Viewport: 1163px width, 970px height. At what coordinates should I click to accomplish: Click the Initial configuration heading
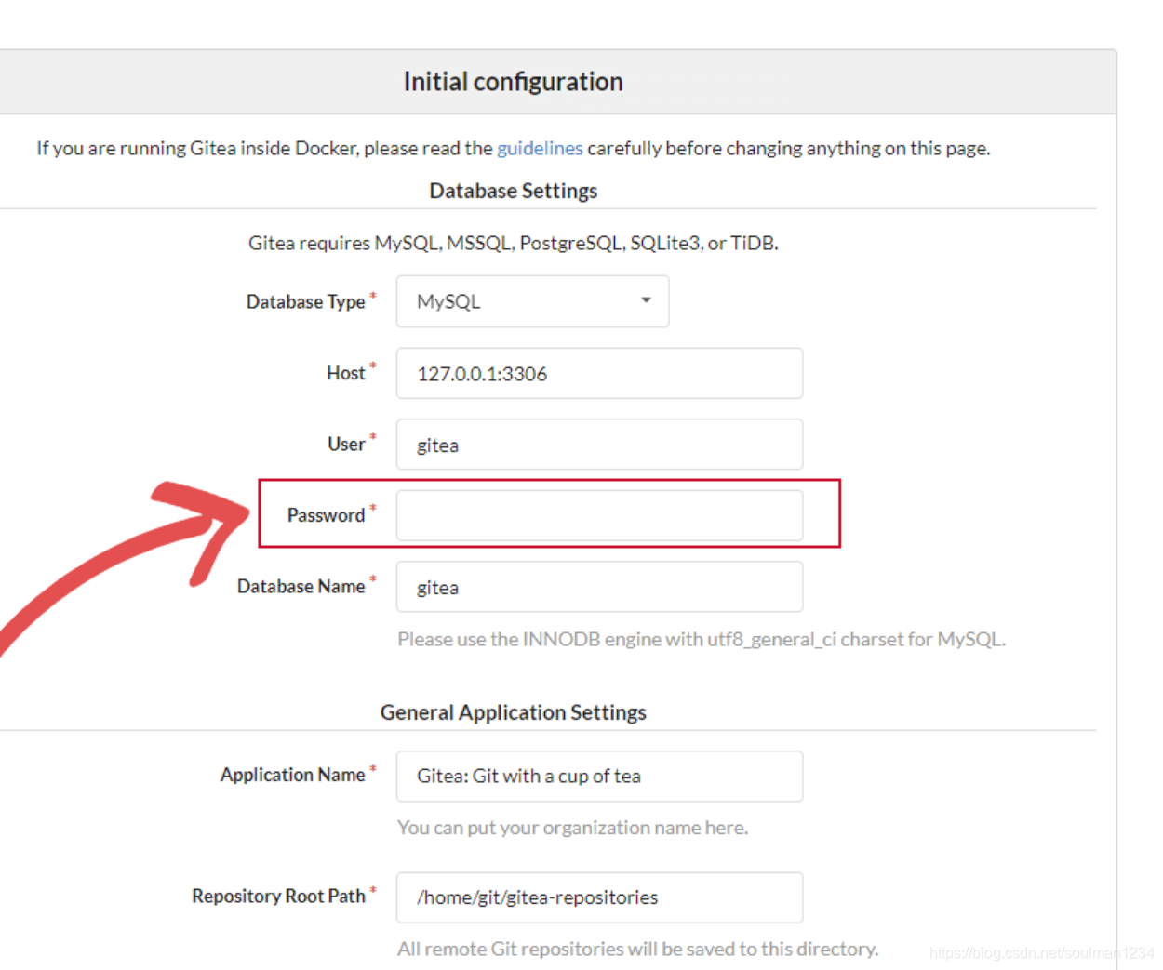513,82
